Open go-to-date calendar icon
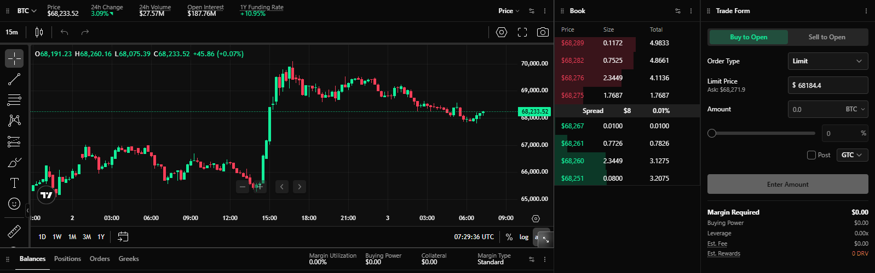This screenshot has height=273, width=875. click(x=123, y=236)
